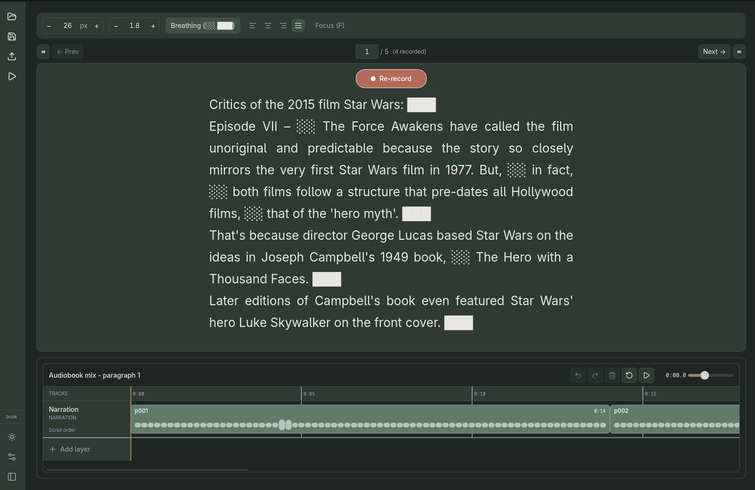Decrease line spacing from 1.8
This screenshot has height=490, width=755.
116,26
